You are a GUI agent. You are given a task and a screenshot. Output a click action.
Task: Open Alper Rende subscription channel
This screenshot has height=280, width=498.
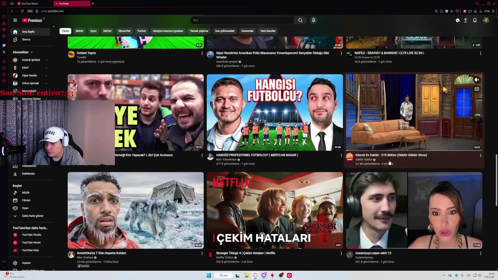31,75
